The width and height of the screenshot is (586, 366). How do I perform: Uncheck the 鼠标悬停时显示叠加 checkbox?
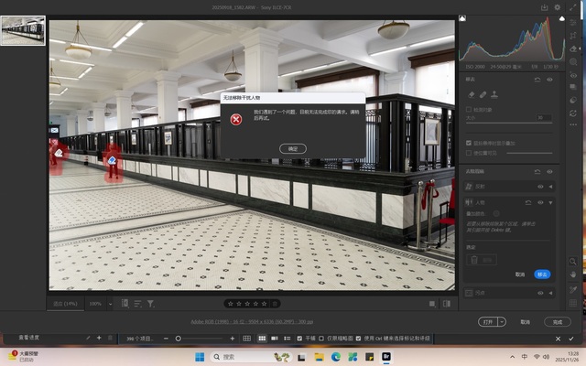470,143
